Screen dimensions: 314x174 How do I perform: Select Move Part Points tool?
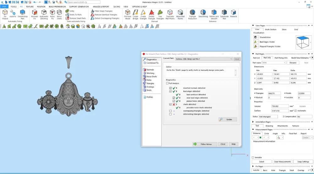[180, 15]
